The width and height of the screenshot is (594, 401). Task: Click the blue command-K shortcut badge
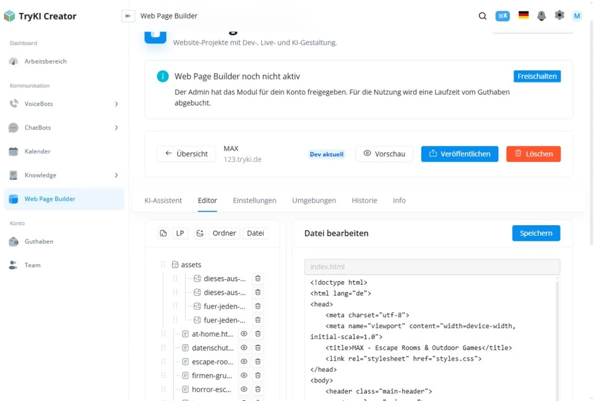502,16
